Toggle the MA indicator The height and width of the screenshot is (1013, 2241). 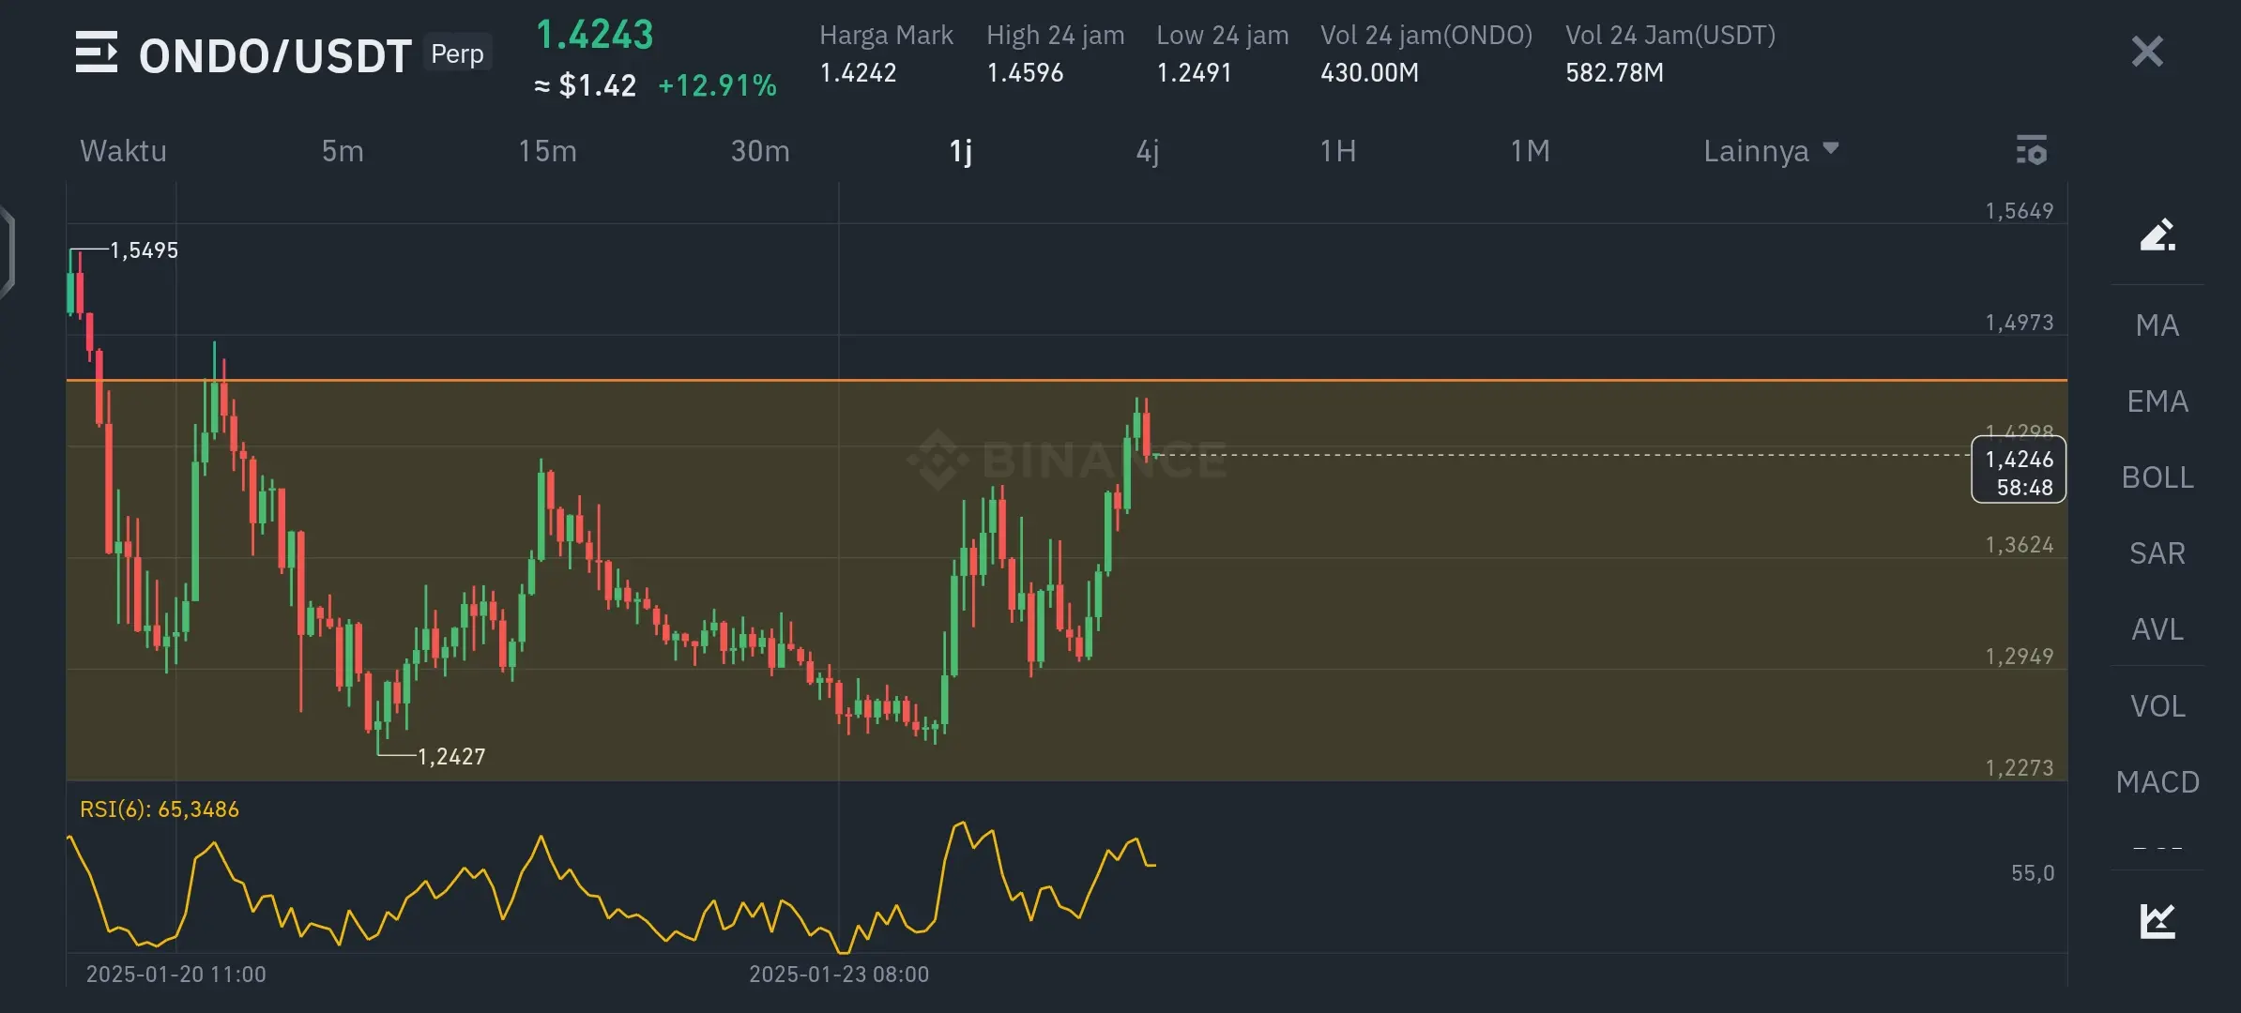coord(2157,325)
